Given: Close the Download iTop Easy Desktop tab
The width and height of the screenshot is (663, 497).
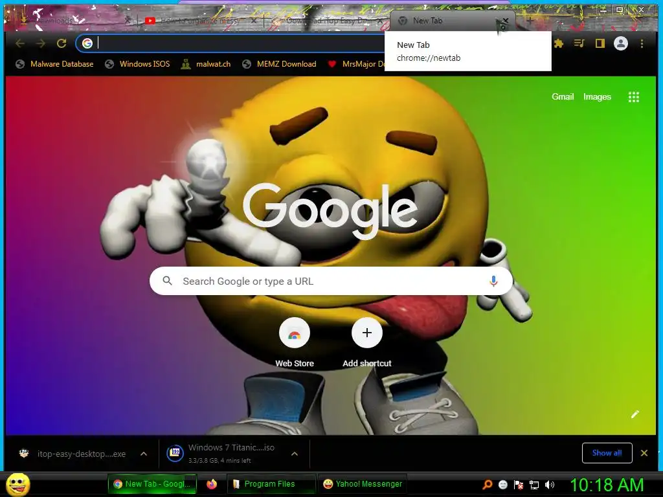Looking at the screenshot, I should coord(379,20).
